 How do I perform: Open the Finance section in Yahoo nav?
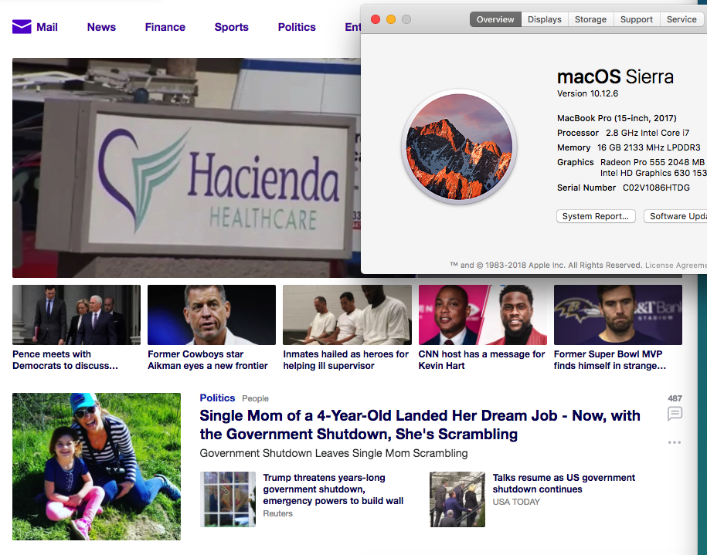click(x=165, y=27)
